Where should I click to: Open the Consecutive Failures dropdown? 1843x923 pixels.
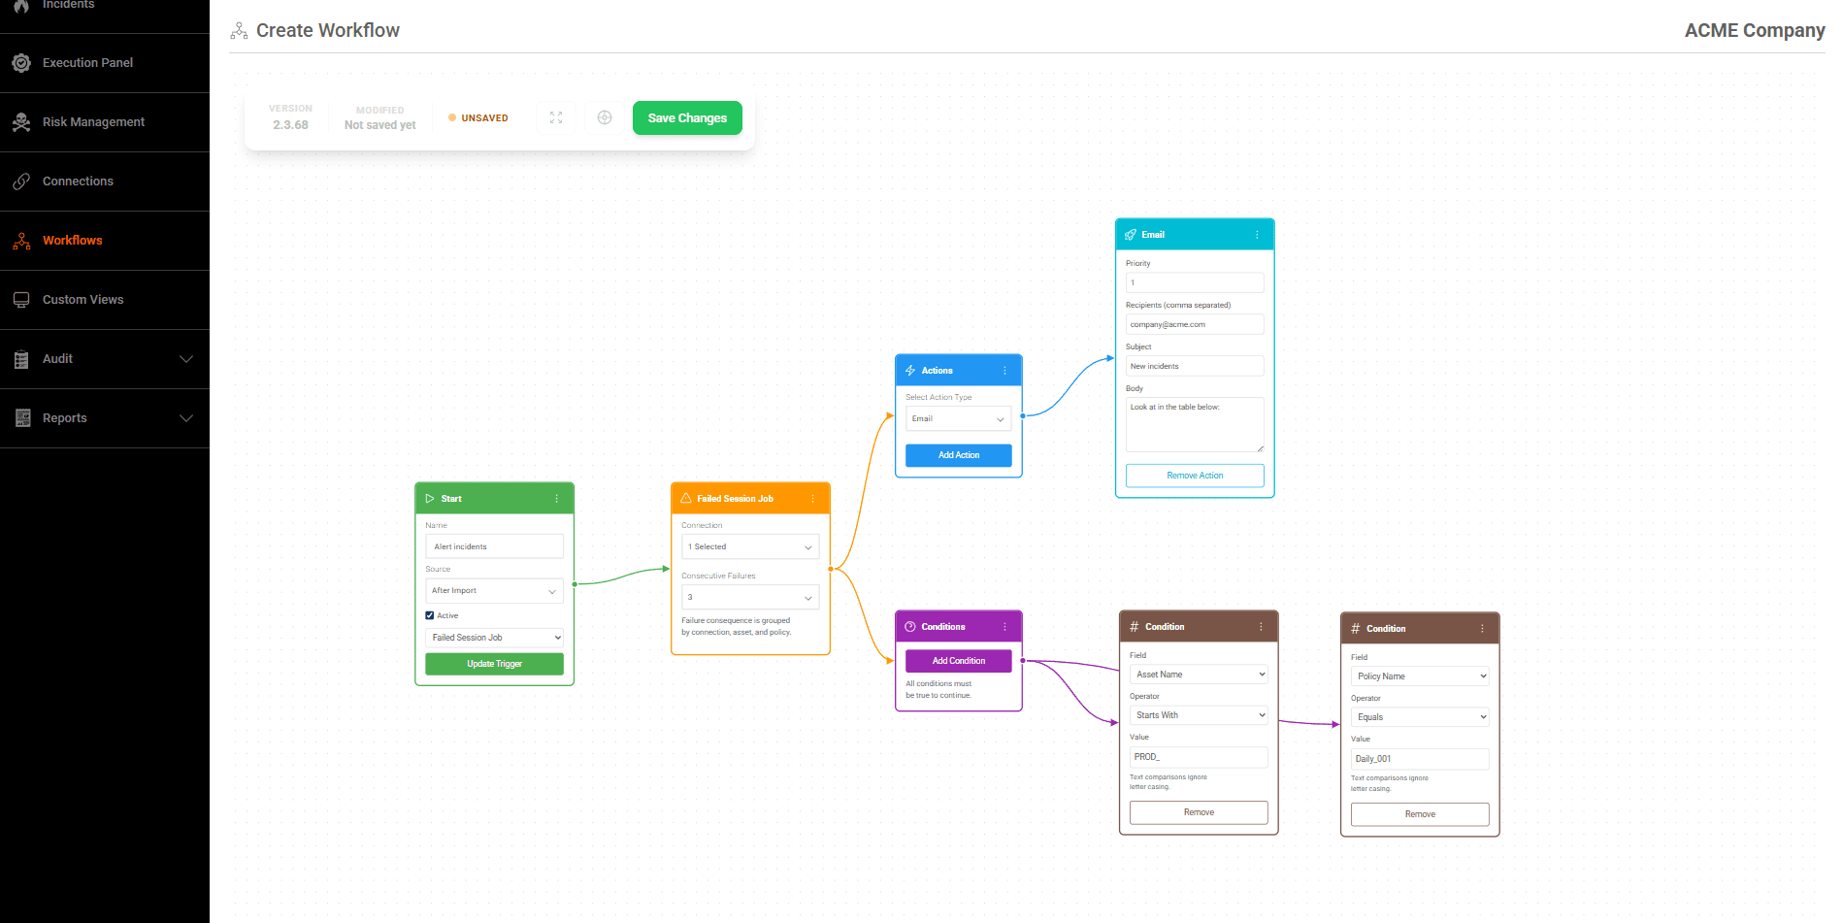pyautogui.click(x=749, y=597)
